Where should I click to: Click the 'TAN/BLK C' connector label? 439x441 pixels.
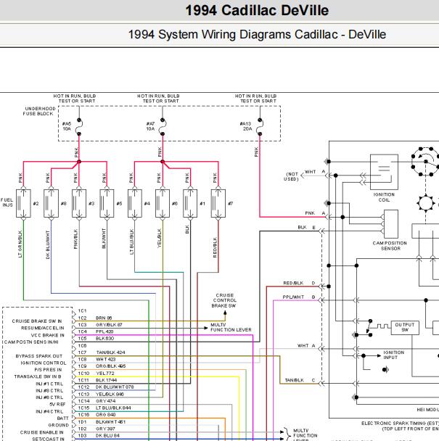pos(300,380)
